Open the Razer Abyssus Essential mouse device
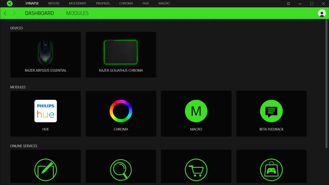Image resolution: width=329 pixels, height=185 pixels. 45,55
